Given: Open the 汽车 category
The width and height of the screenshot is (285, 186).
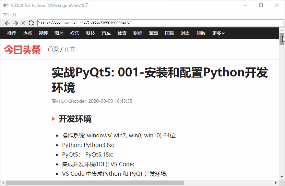Looking at the screenshot, I should click(106, 33).
